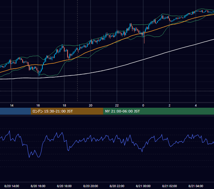Click the 8/20 18:00 time label
Viewport: 214px width, 189px height.
[64, 186]
